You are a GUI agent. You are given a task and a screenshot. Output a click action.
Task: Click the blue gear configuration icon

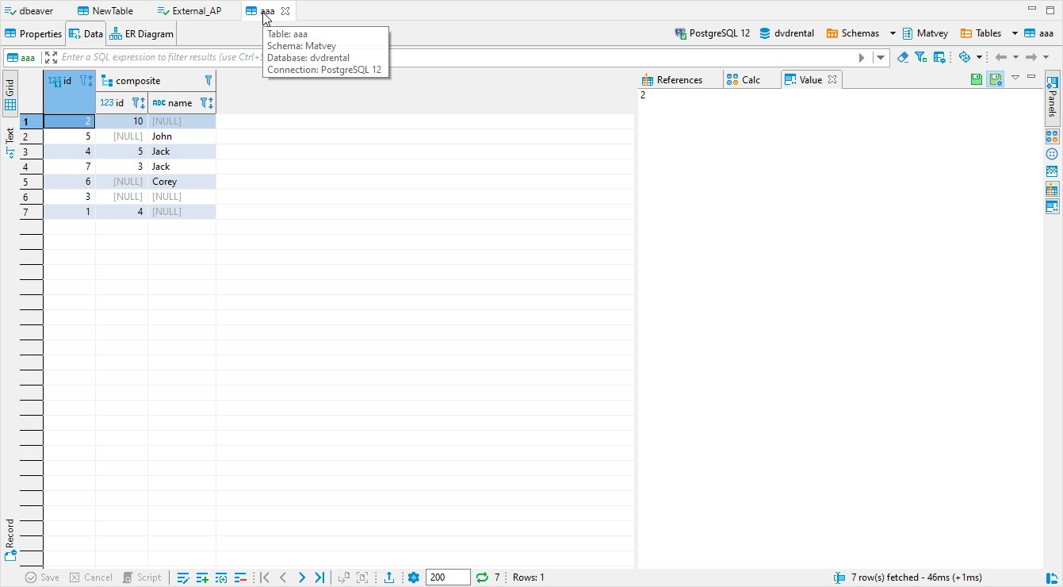tap(414, 577)
